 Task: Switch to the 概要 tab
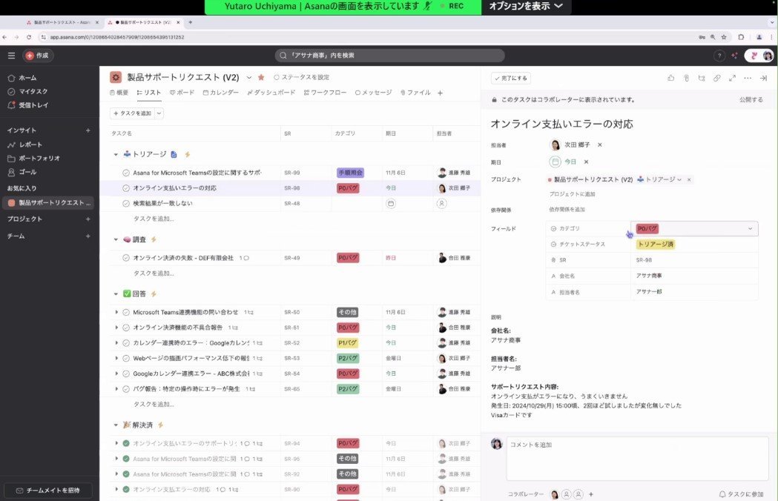119,93
